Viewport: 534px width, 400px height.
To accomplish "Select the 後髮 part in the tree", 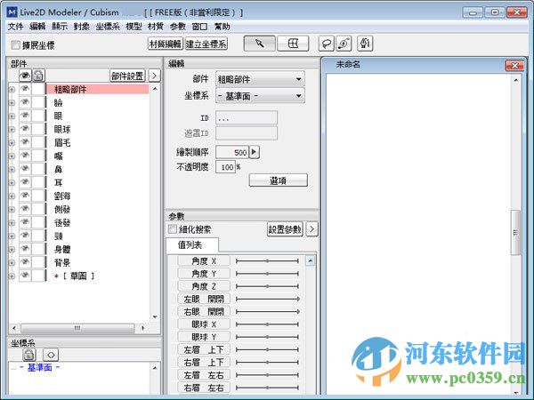I will coord(62,223).
